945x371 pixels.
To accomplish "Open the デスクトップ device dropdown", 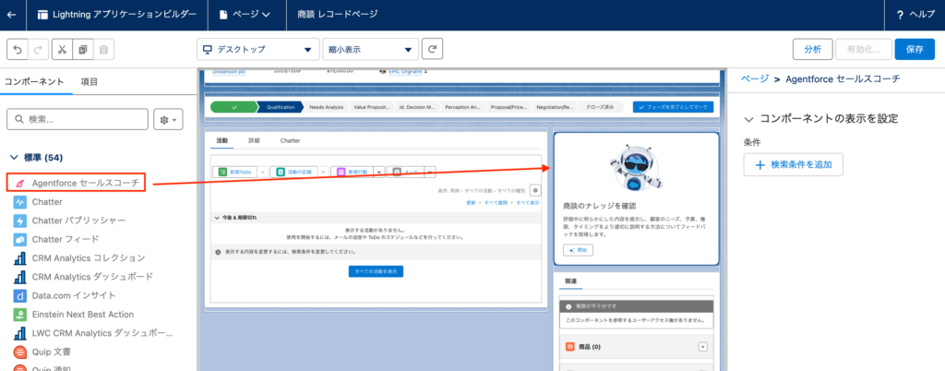I will tap(257, 49).
